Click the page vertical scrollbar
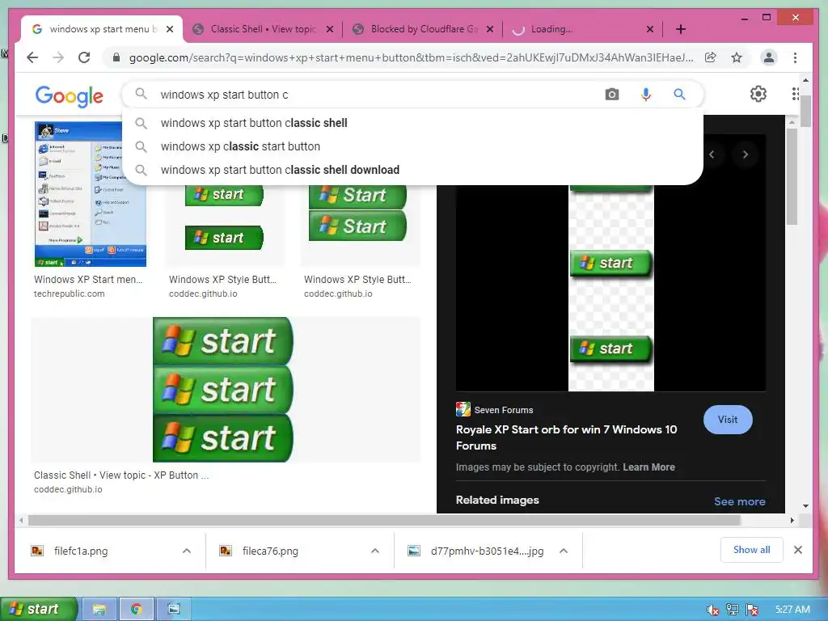The height and width of the screenshot is (621, 828). tap(805, 112)
